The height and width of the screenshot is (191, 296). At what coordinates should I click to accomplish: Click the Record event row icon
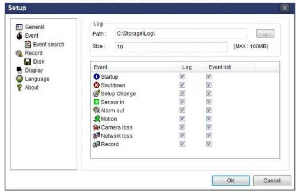click(x=96, y=144)
